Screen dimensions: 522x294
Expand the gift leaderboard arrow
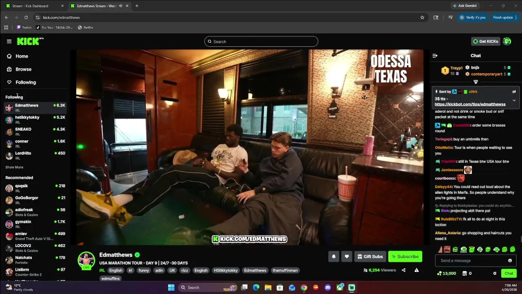476,82
